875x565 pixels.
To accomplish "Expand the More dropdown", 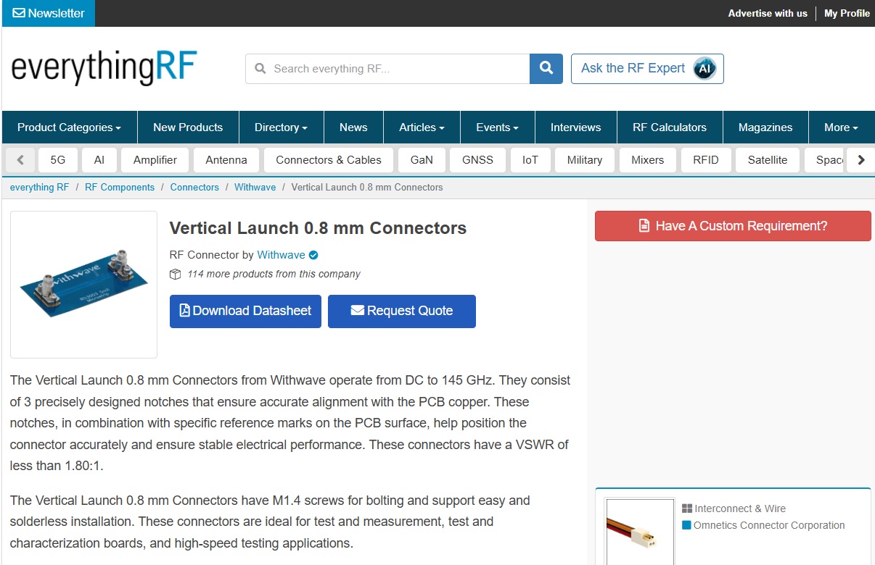I will (x=841, y=127).
